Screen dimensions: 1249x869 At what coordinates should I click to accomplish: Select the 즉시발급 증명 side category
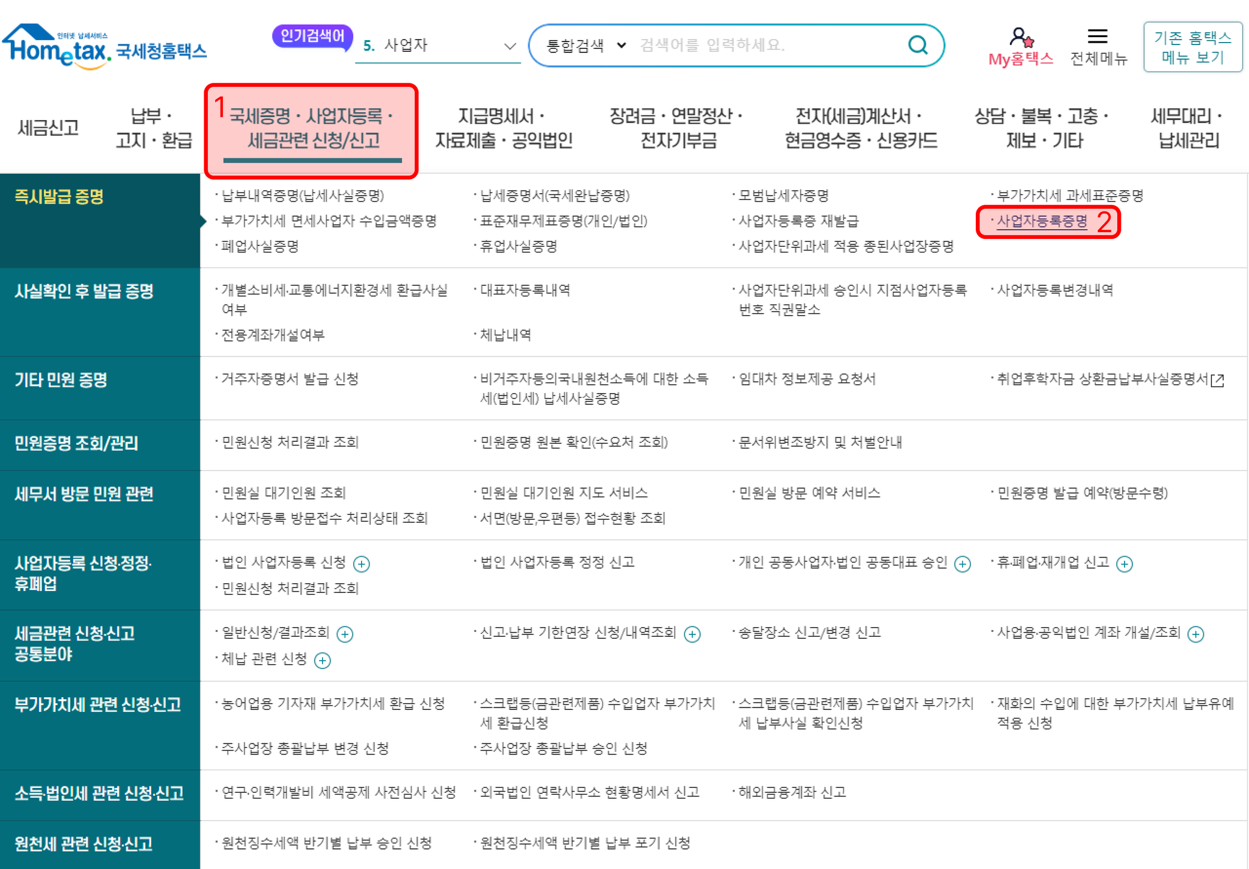[x=59, y=197]
